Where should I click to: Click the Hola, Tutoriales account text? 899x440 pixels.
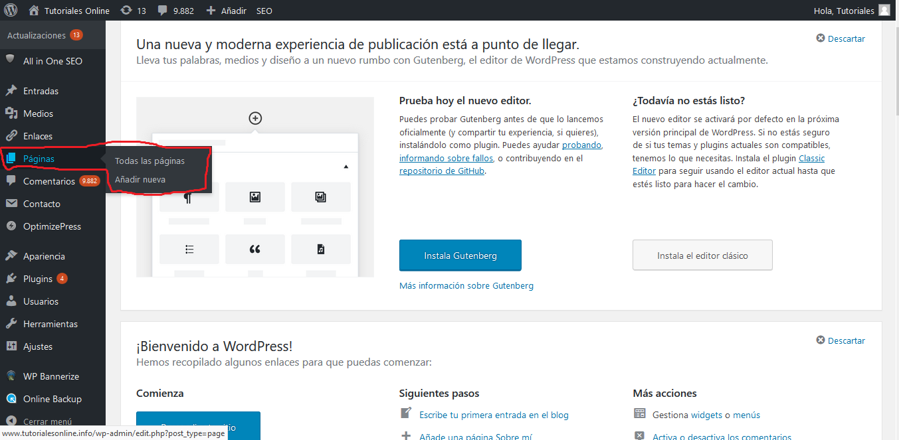844,11
